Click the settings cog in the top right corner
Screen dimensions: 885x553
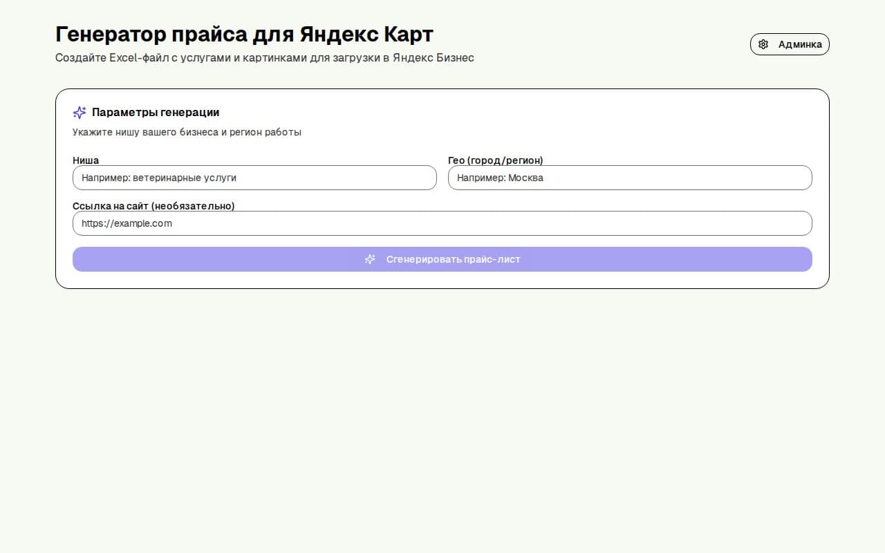[x=763, y=44]
